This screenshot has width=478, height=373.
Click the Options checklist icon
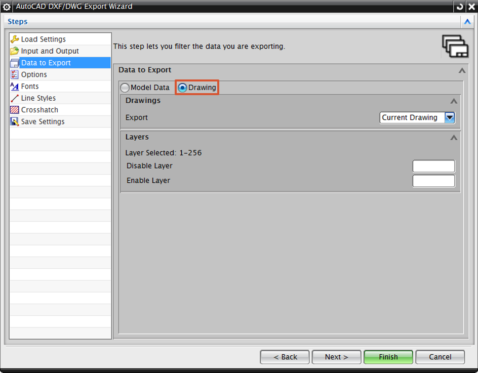pyautogui.click(x=15, y=74)
